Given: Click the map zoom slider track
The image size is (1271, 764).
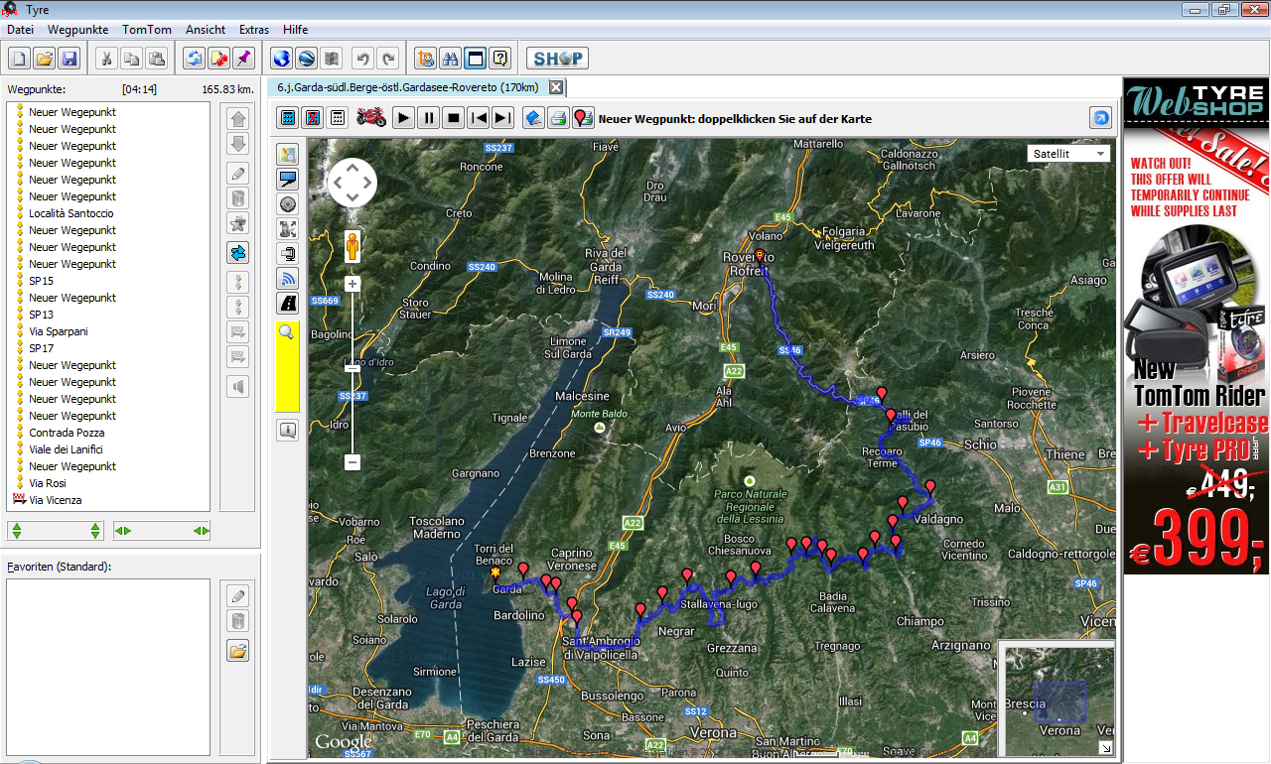Looking at the screenshot, I should (x=353, y=417).
